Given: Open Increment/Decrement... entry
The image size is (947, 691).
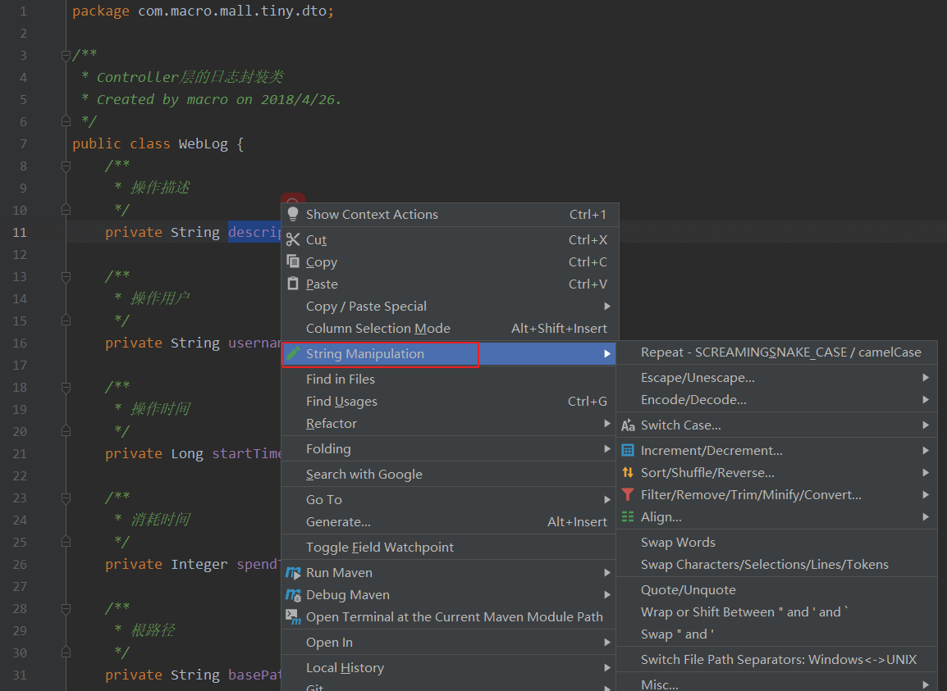Looking at the screenshot, I should coord(776,450).
